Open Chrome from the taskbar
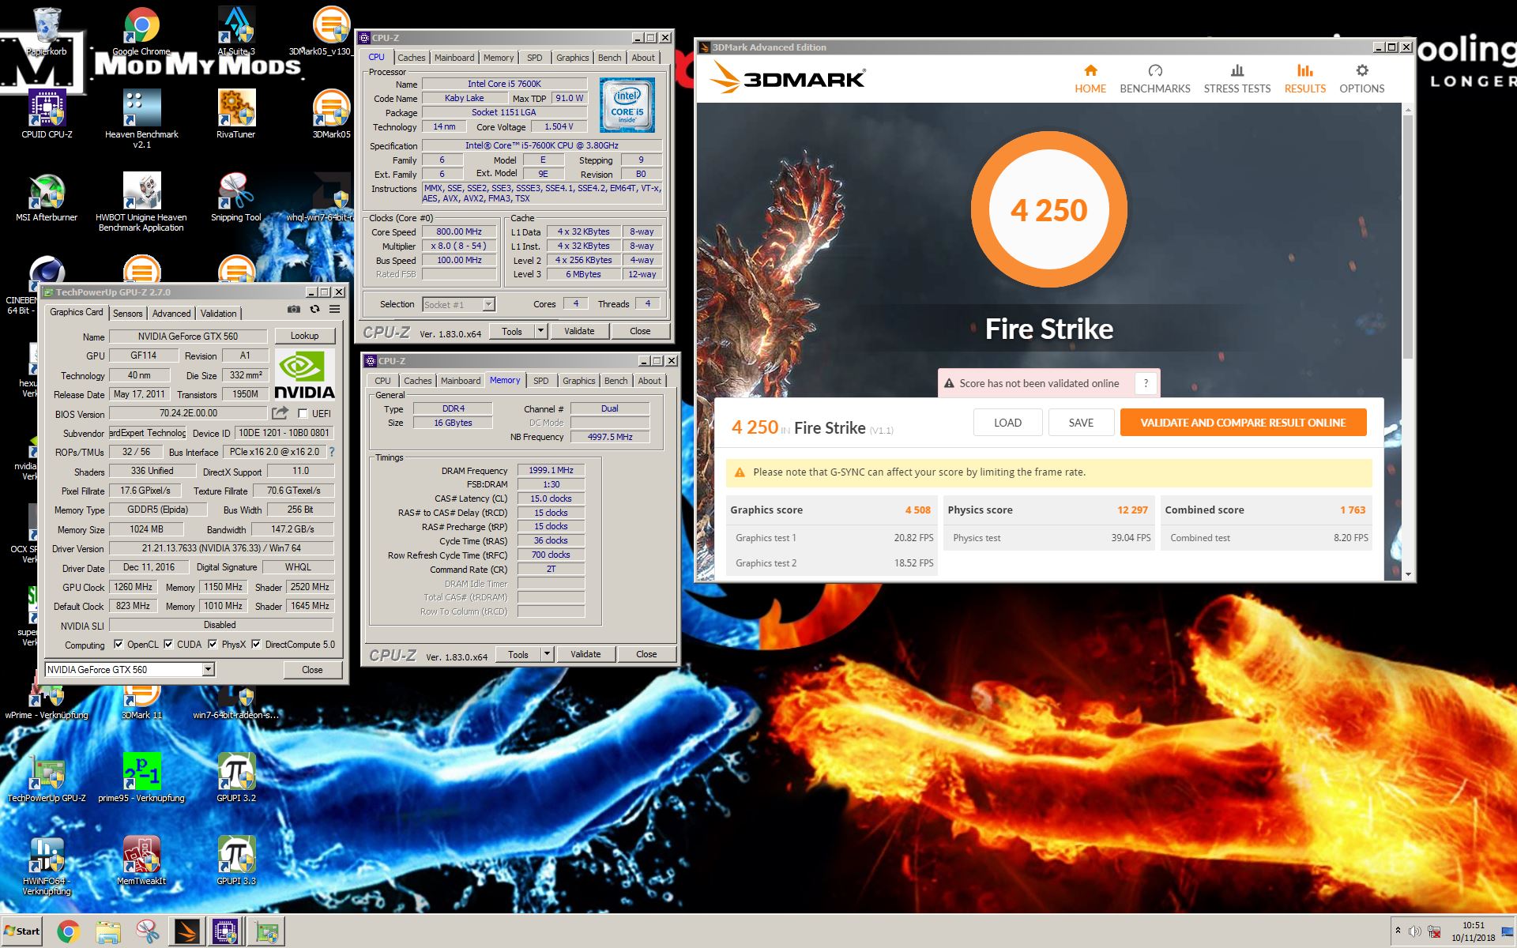The height and width of the screenshot is (948, 1517). coord(68,932)
